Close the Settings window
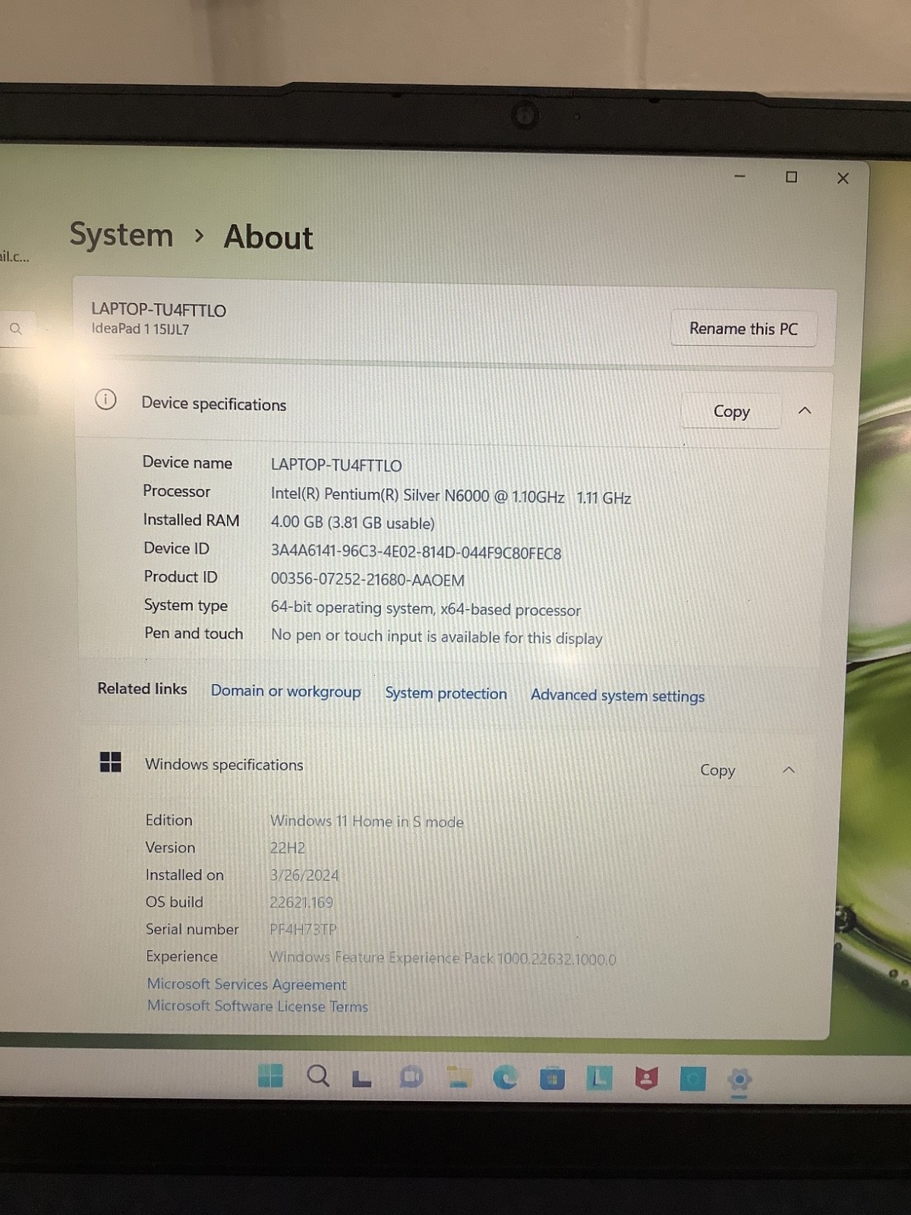Viewport: 911px width, 1215px height. pos(843,178)
